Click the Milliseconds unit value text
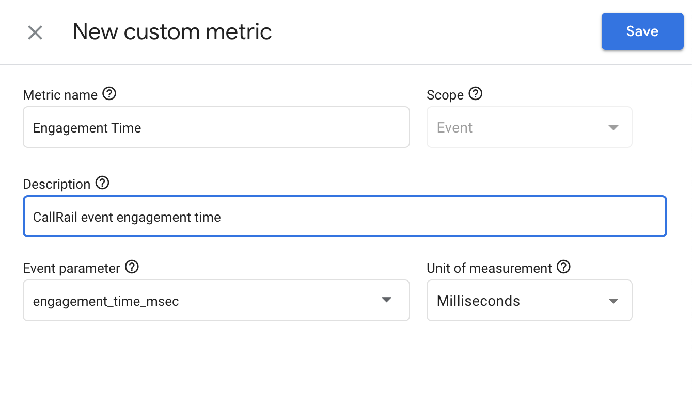This screenshot has width=692, height=397. click(478, 301)
